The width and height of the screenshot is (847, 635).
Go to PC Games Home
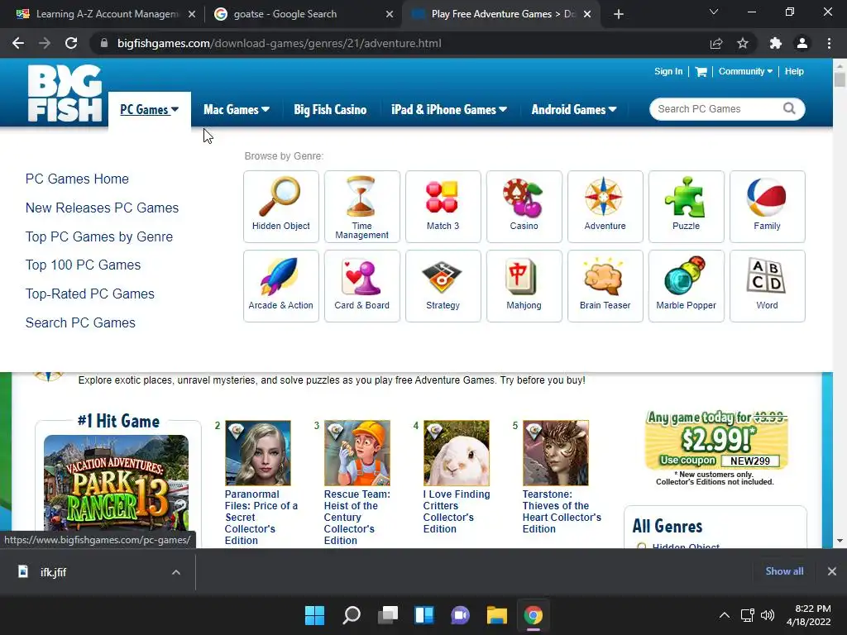[77, 179]
